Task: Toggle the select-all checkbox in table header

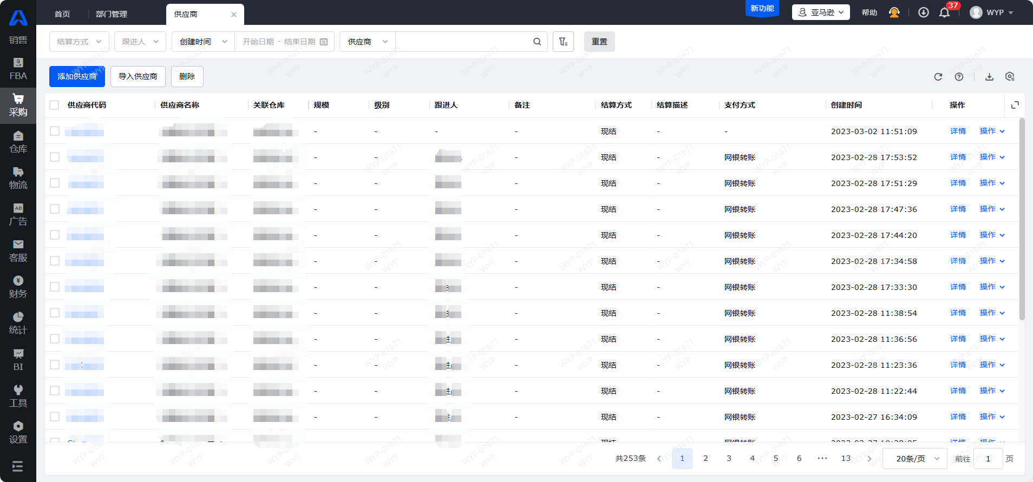Action: tap(55, 105)
